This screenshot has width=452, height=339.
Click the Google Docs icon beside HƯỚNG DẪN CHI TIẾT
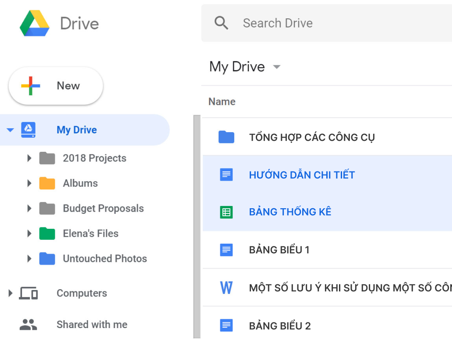click(226, 175)
